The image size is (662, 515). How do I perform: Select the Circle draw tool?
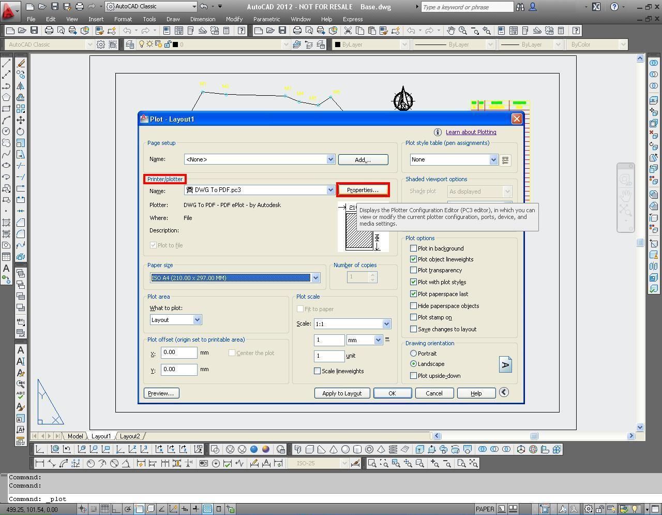point(6,131)
